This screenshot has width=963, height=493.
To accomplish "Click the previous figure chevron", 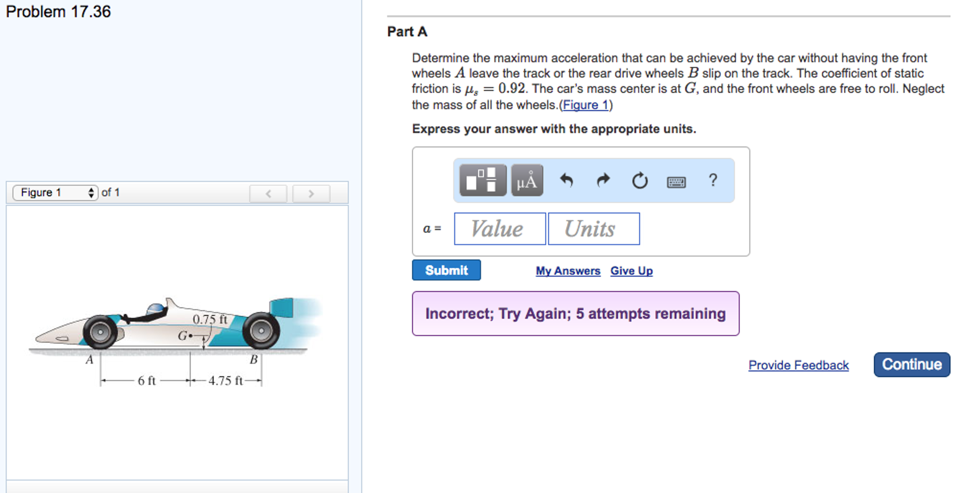I will click(x=268, y=193).
